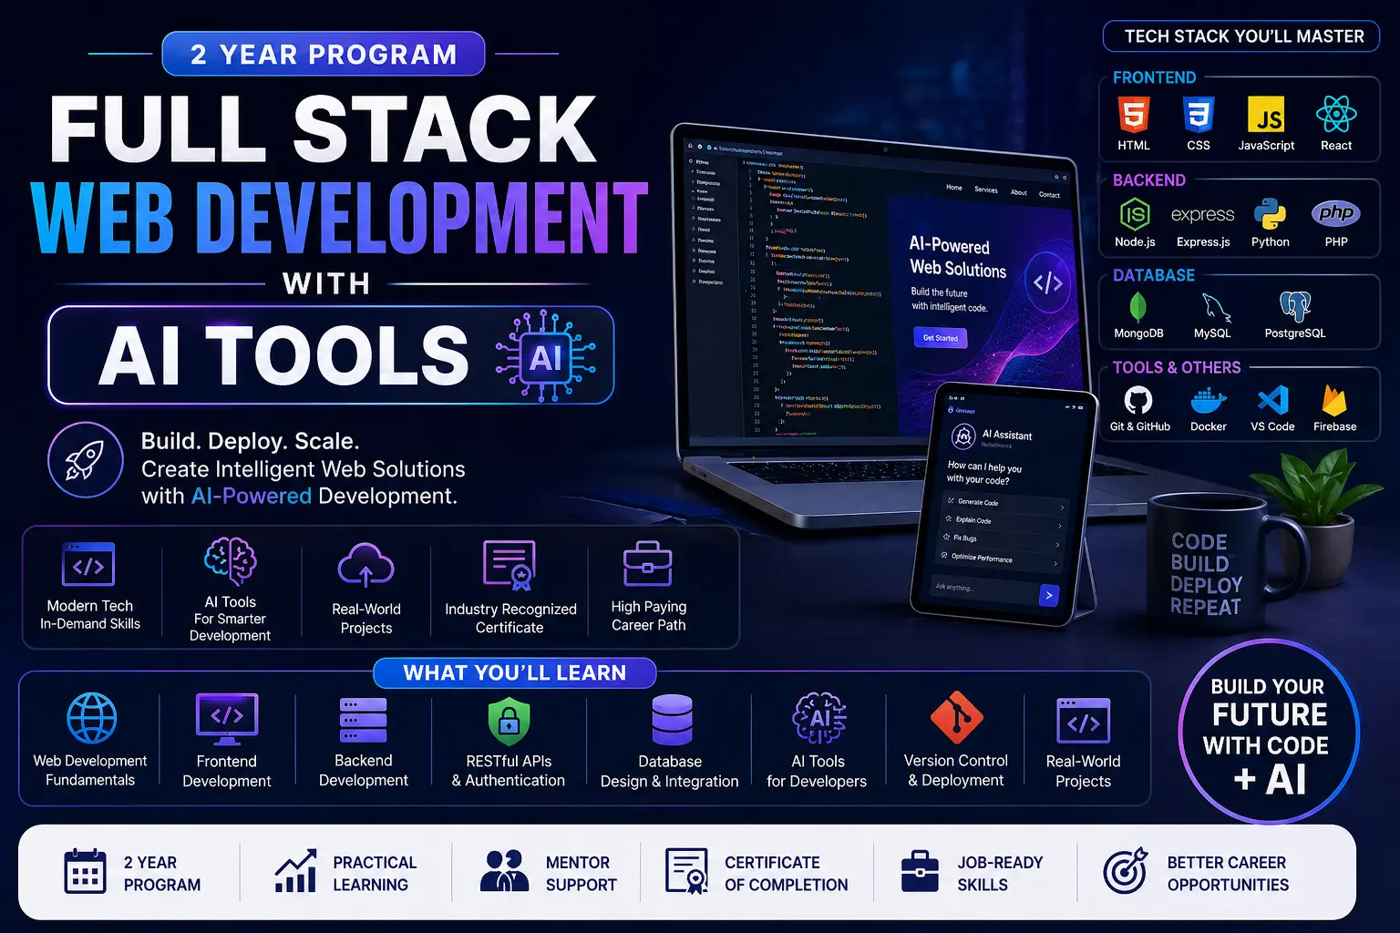
Task: Click the rocket icon beside Build. Deploy. Scale.
Action: point(86,460)
